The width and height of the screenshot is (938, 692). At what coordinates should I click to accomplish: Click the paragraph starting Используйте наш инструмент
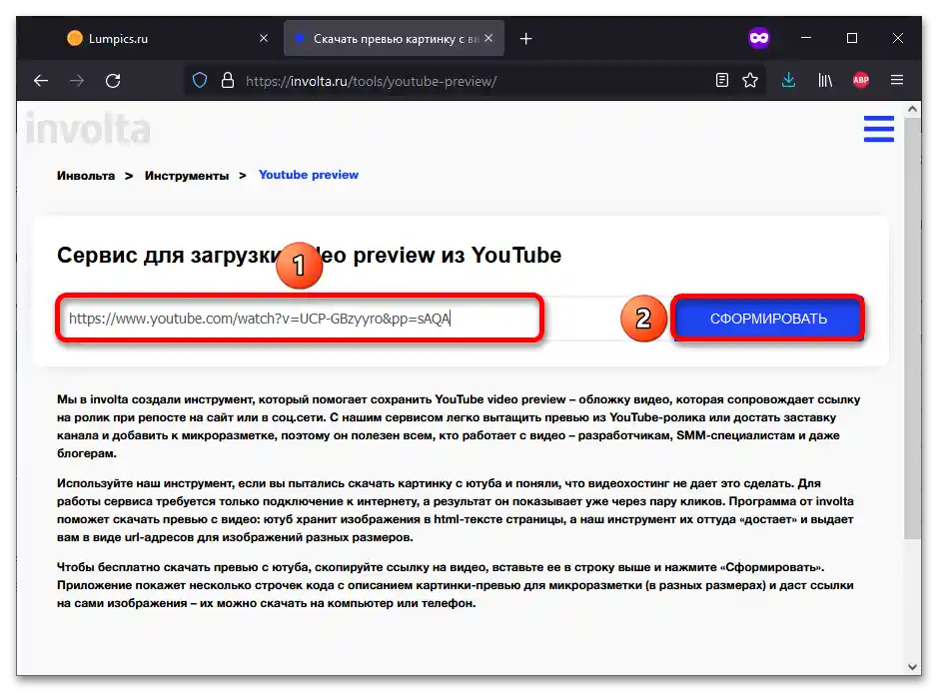point(456,510)
